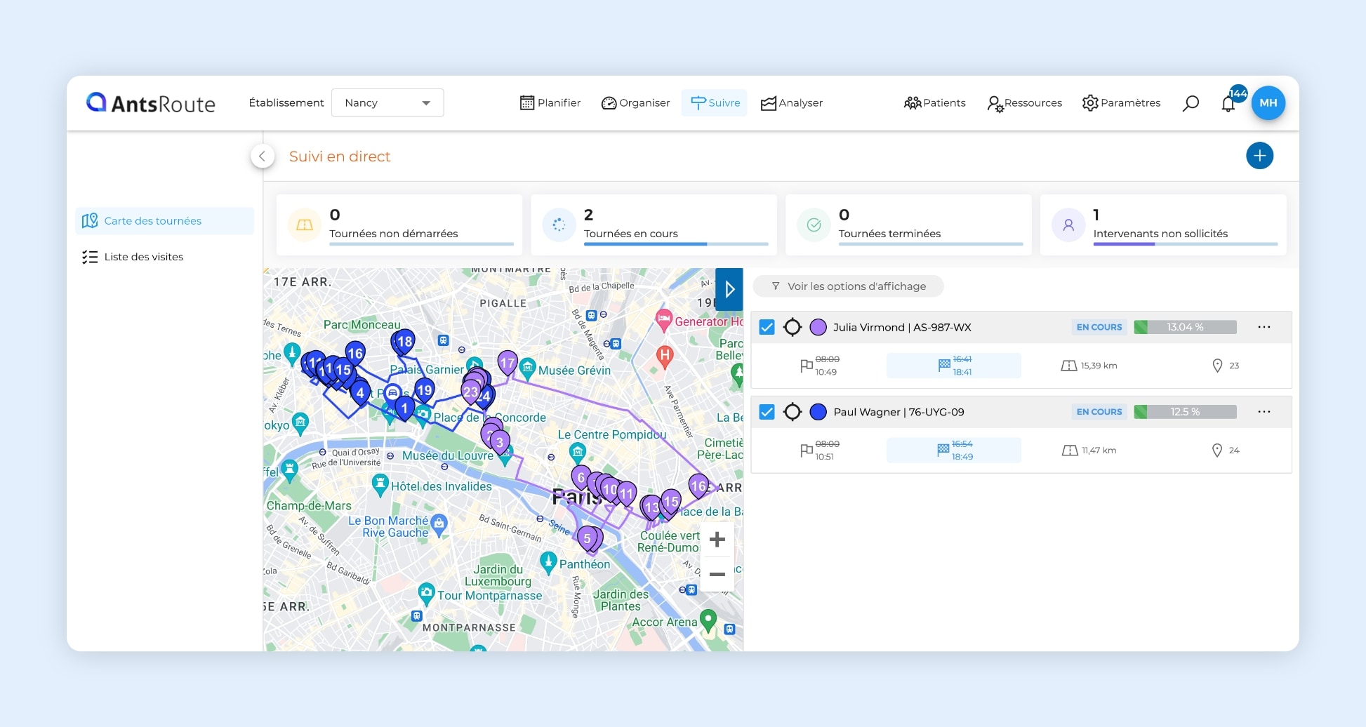Open the three-dot menu for Julia Virmond

[1265, 326]
